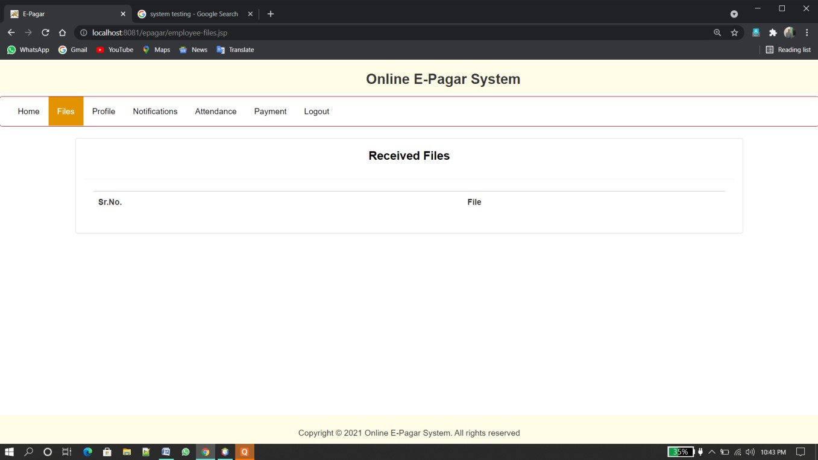
Task: Click the Chrome profile avatar
Action: click(790, 33)
